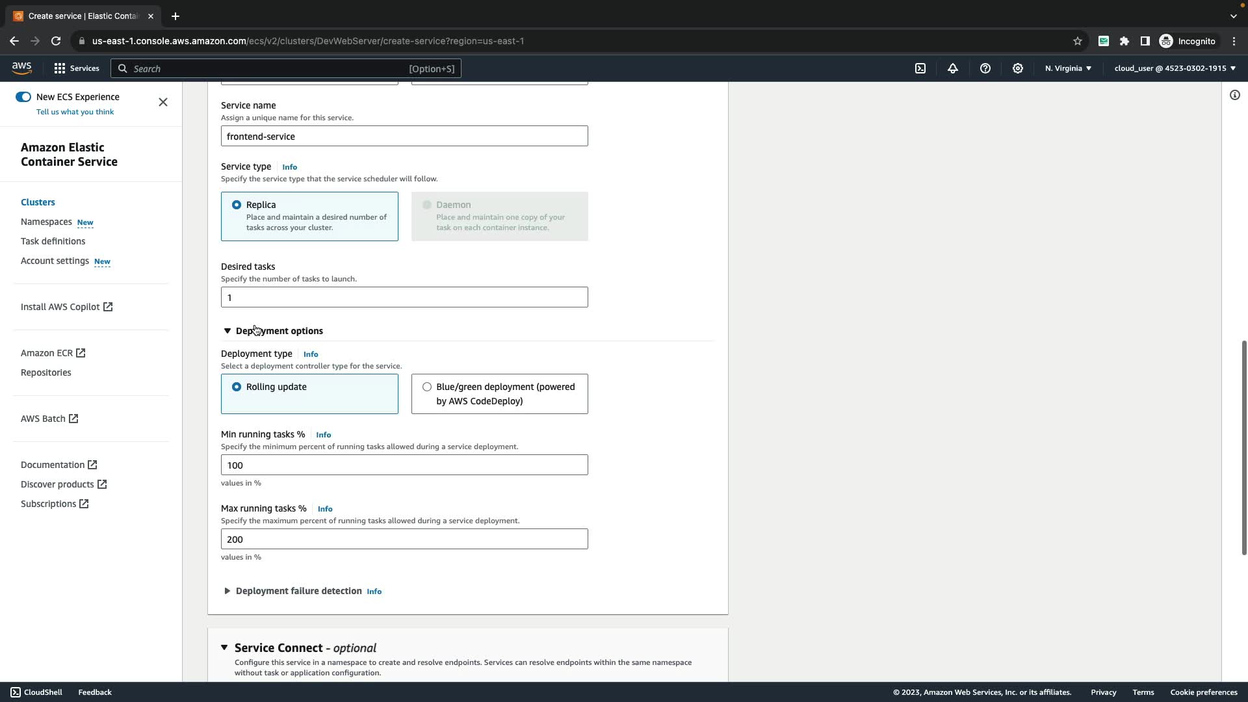Screen dimensions: 1248x702
Task: Open the settings gear in AWS header
Action: point(1018,68)
